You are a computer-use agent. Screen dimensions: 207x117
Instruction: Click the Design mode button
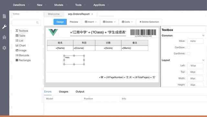tap(60, 22)
